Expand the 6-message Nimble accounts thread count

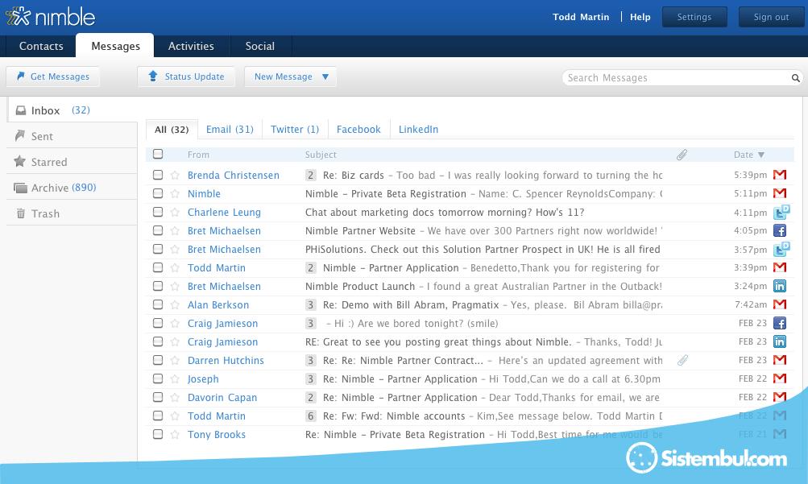tap(310, 416)
